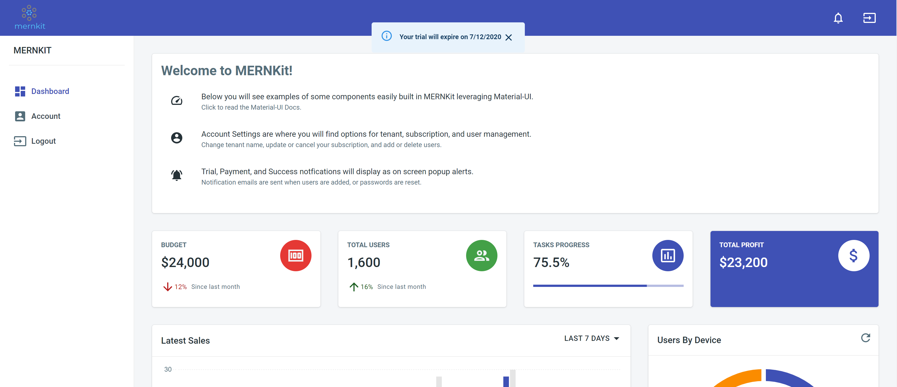
Task: Refresh the Users By Device chart
Action: [865, 338]
